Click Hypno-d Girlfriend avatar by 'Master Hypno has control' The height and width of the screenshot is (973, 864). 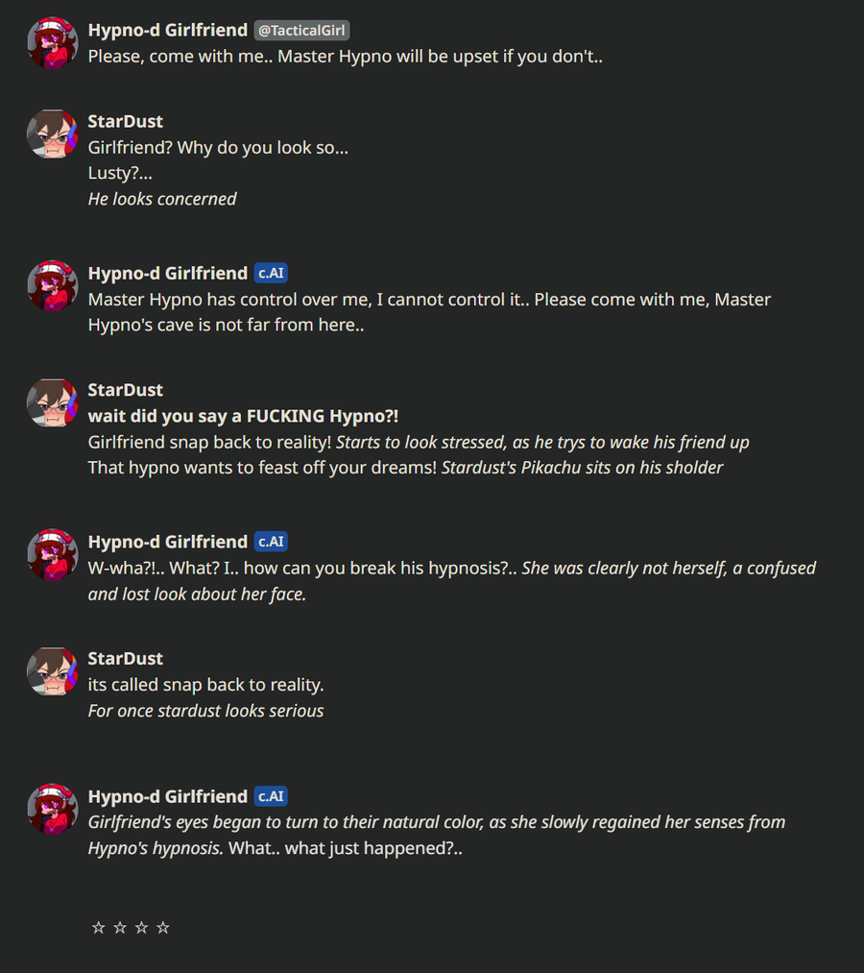pyautogui.click(x=52, y=285)
